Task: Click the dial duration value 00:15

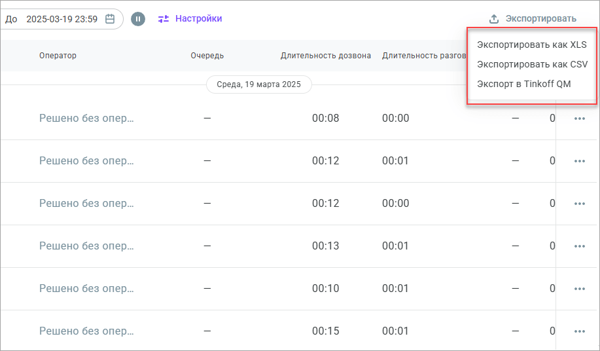Action: [x=326, y=331]
